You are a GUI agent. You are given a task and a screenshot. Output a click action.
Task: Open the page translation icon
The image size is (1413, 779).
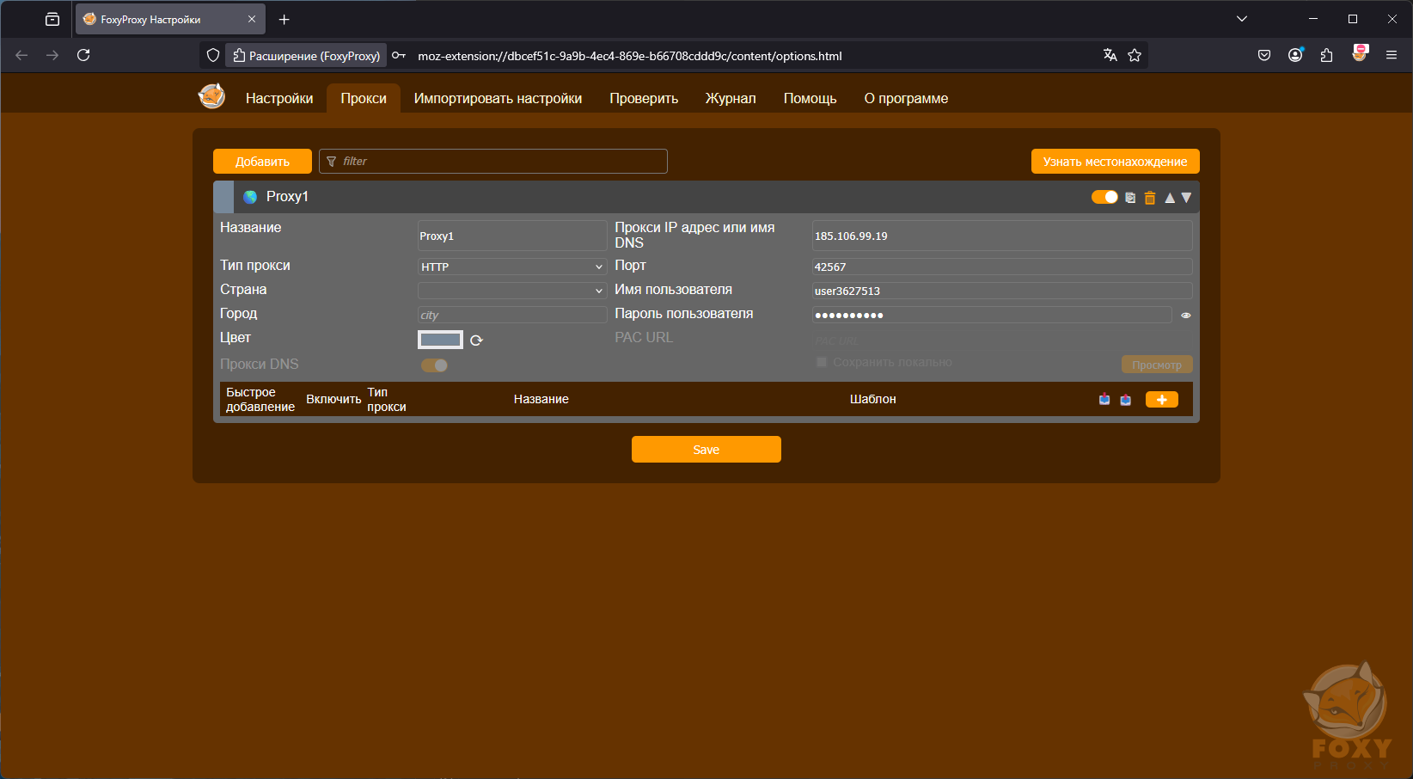(x=1110, y=55)
